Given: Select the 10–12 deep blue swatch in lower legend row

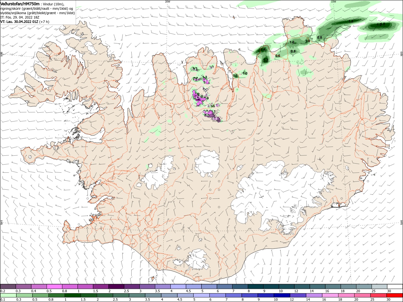Looking at the screenshot, I should tap(282, 295).
